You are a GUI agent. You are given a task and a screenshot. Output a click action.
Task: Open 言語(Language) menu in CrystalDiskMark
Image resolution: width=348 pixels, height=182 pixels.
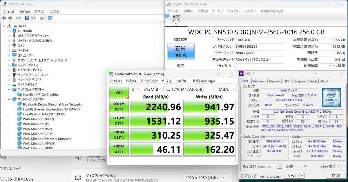coord(203,81)
